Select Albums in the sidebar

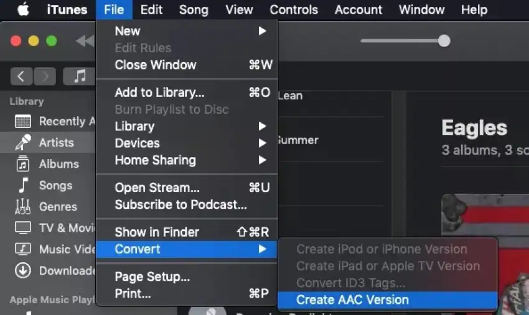pyautogui.click(x=48, y=164)
